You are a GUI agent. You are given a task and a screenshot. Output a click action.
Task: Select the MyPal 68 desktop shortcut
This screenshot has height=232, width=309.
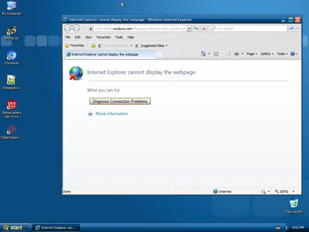coord(12,33)
